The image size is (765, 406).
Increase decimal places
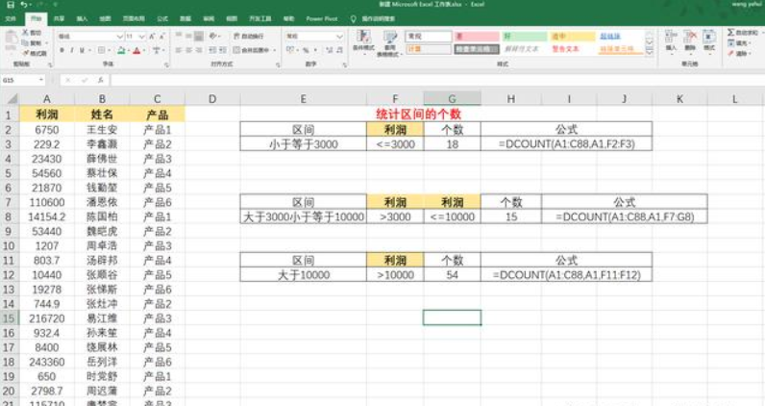[330, 50]
